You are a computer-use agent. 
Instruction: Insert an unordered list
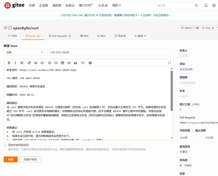click(x=49, y=63)
